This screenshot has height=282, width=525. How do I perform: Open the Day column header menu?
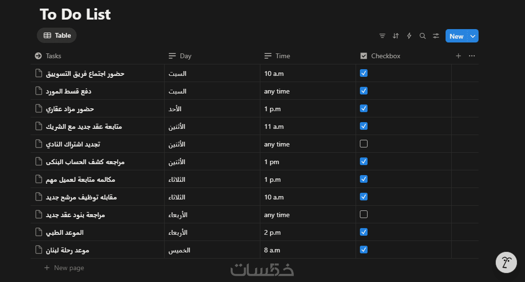pyautogui.click(x=185, y=56)
